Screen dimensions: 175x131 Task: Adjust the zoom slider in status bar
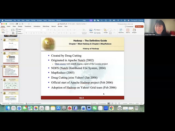128,103
